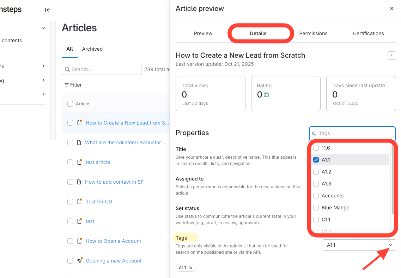Tick the select-all Article header checkbox

(70, 104)
